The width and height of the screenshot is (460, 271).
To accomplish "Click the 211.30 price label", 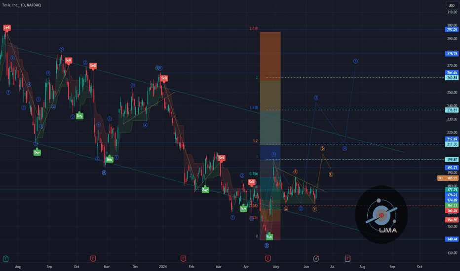I will [x=452, y=144].
